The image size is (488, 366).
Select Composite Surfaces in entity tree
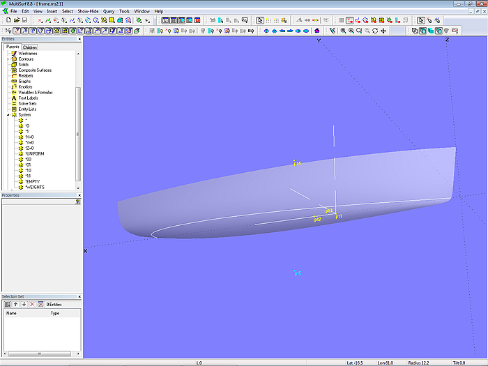(x=35, y=70)
